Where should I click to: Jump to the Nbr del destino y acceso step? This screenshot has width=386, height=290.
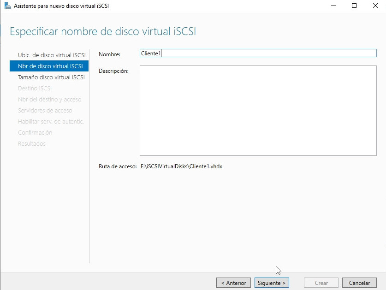click(x=49, y=99)
